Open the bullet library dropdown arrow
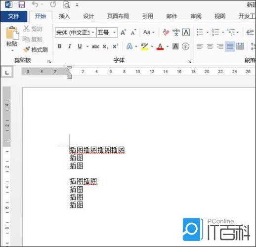Screen dimensions: 256x247 pyautogui.click(x=208, y=32)
